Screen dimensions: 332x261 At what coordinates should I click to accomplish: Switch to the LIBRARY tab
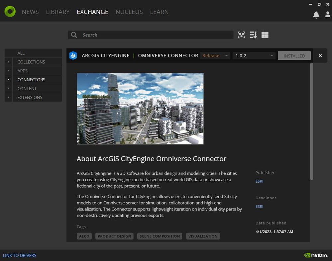point(58,12)
